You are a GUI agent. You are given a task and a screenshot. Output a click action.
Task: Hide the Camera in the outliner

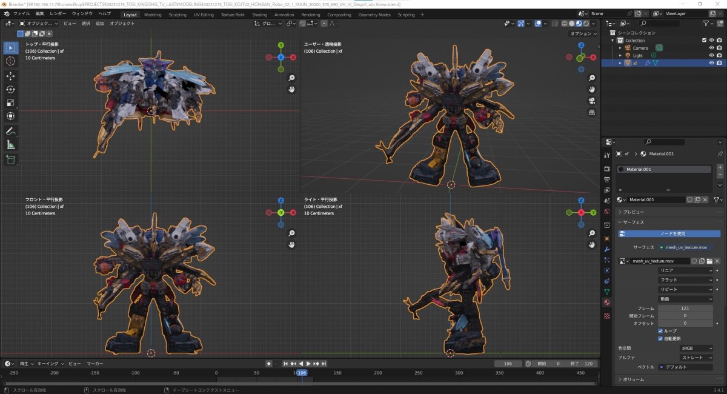[x=711, y=48]
